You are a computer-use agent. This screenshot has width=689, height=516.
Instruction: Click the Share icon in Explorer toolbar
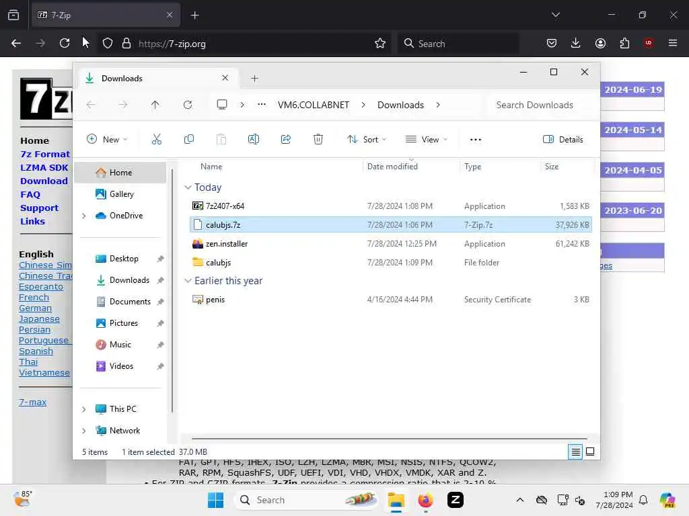(285, 140)
